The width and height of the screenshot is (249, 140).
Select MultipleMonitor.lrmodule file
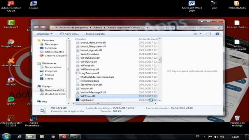pyautogui.click(x=97, y=77)
